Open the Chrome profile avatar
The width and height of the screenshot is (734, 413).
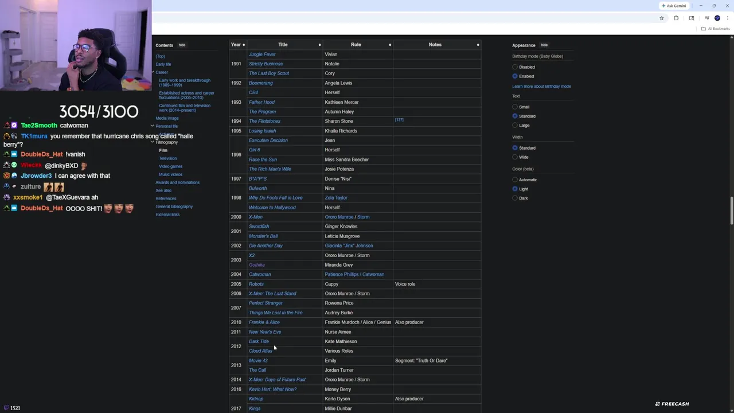pos(717,18)
